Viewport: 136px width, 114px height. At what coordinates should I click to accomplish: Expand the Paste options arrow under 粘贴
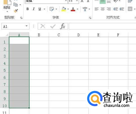coord(7,12)
